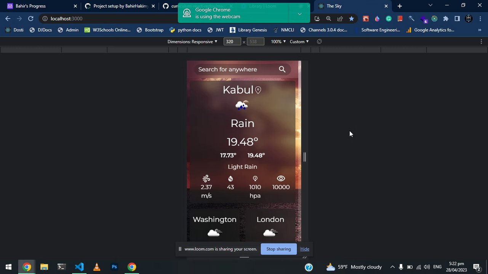
Task: Open the notification center icon
Action: [x=476, y=267]
